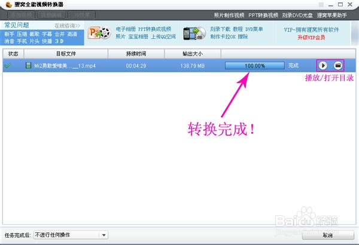Click the VIP-拥有狸窝所有软件 link
The width and height of the screenshot is (359, 245).
pyautogui.click(x=311, y=30)
